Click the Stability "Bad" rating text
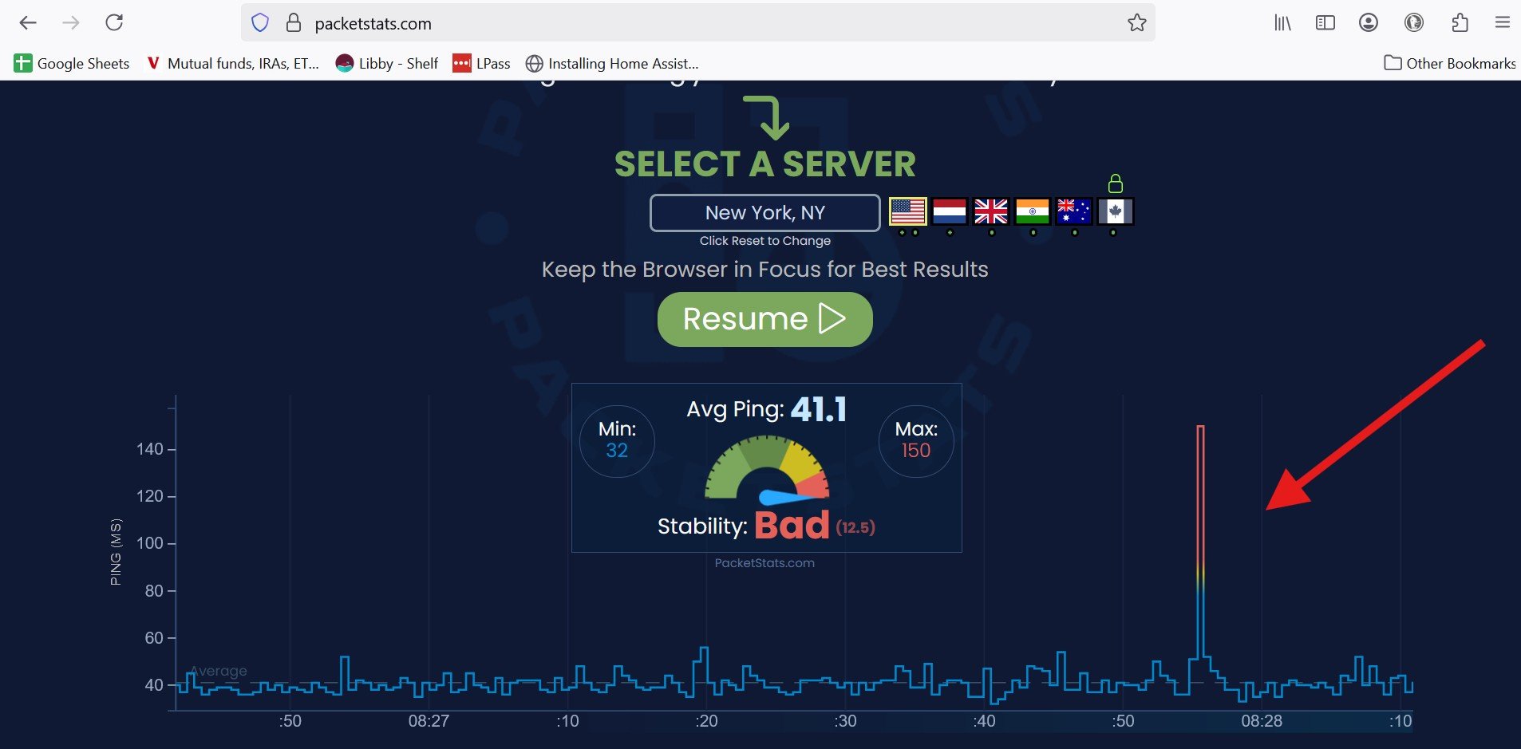This screenshot has height=749, width=1521. [x=792, y=525]
